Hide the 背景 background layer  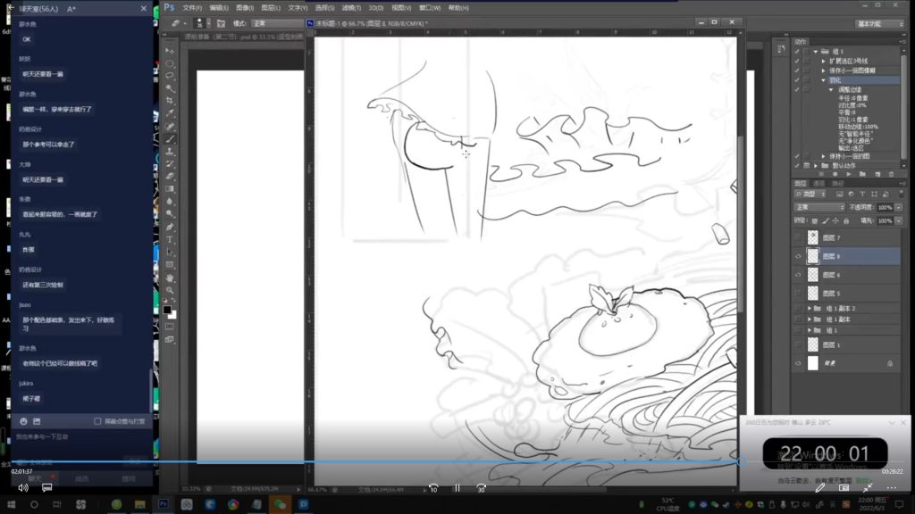(798, 363)
